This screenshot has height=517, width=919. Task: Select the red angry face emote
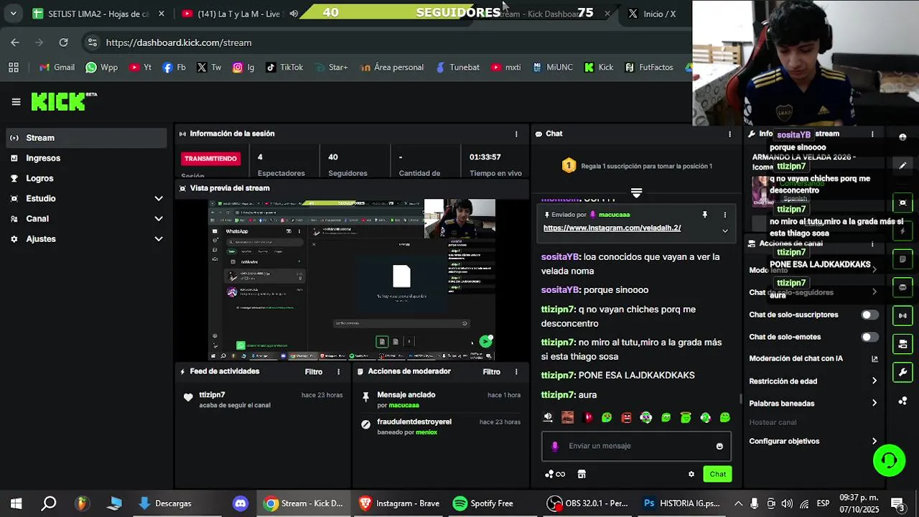(x=626, y=417)
